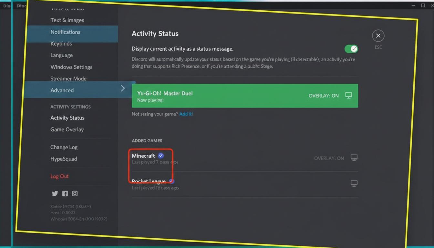Select the Minecraft game name
Screen dimensions: 434x248
tap(143, 156)
